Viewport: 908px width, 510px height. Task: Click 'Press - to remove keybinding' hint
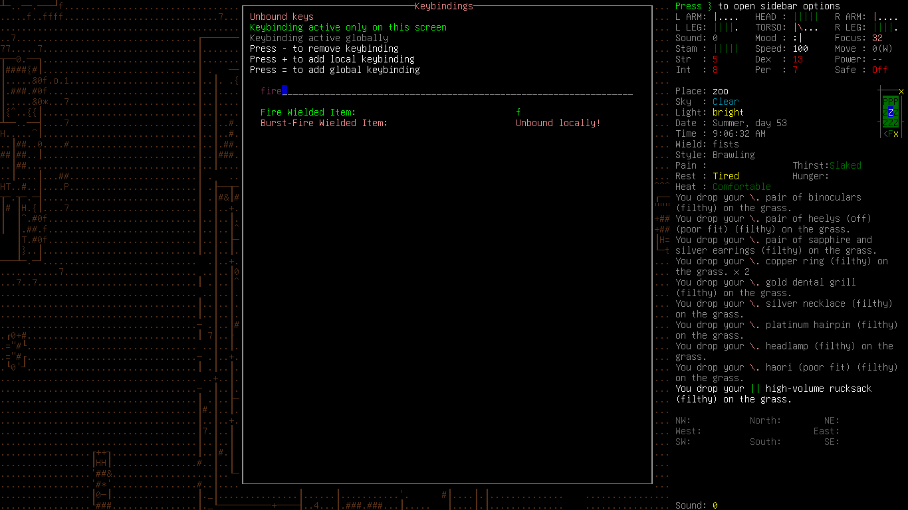click(324, 48)
